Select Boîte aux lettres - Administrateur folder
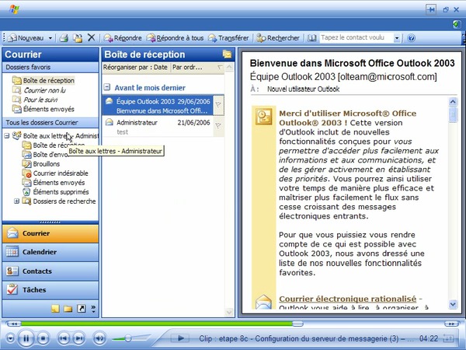This screenshot has width=466, height=350. coord(56,136)
